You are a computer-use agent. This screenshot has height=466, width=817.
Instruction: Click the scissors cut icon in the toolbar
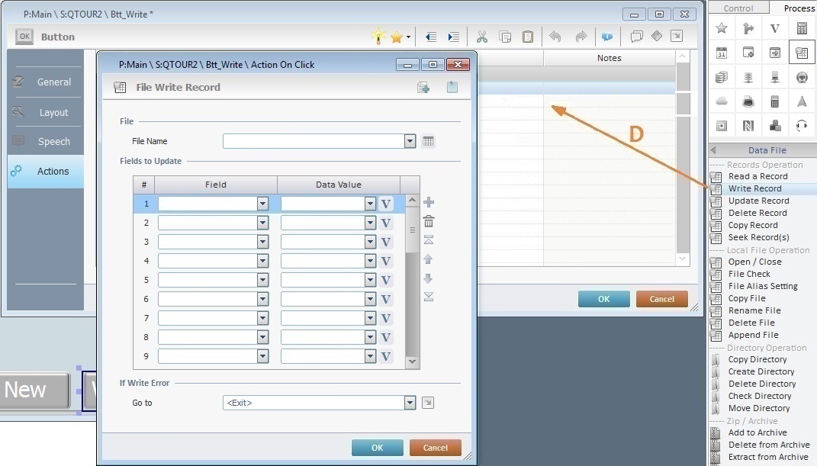point(482,37)
